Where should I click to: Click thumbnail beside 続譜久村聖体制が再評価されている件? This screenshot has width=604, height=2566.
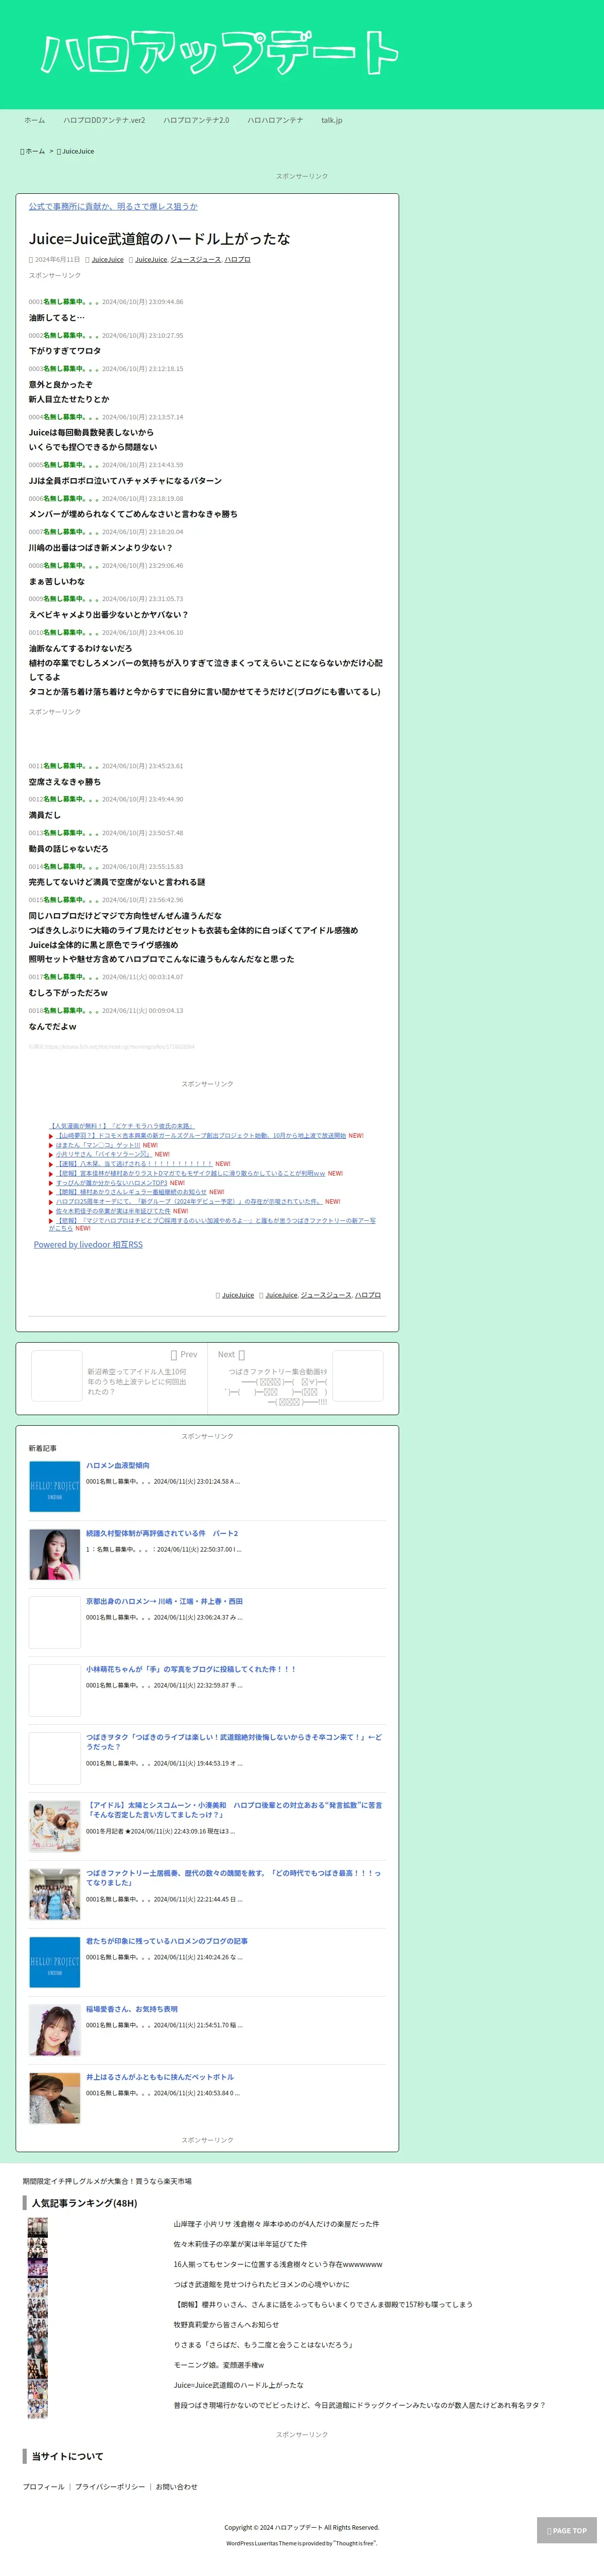(x=55, y=1555)
